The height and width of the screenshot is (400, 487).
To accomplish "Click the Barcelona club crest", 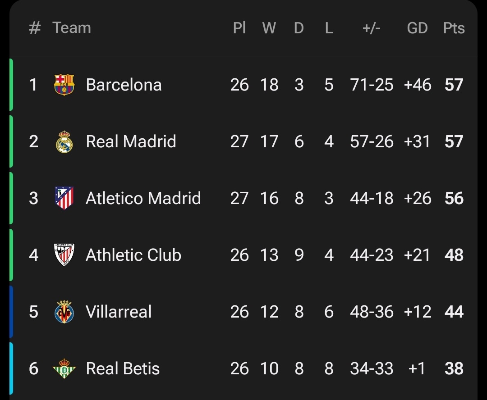I will pyautogui.click(x=64, y=84).
